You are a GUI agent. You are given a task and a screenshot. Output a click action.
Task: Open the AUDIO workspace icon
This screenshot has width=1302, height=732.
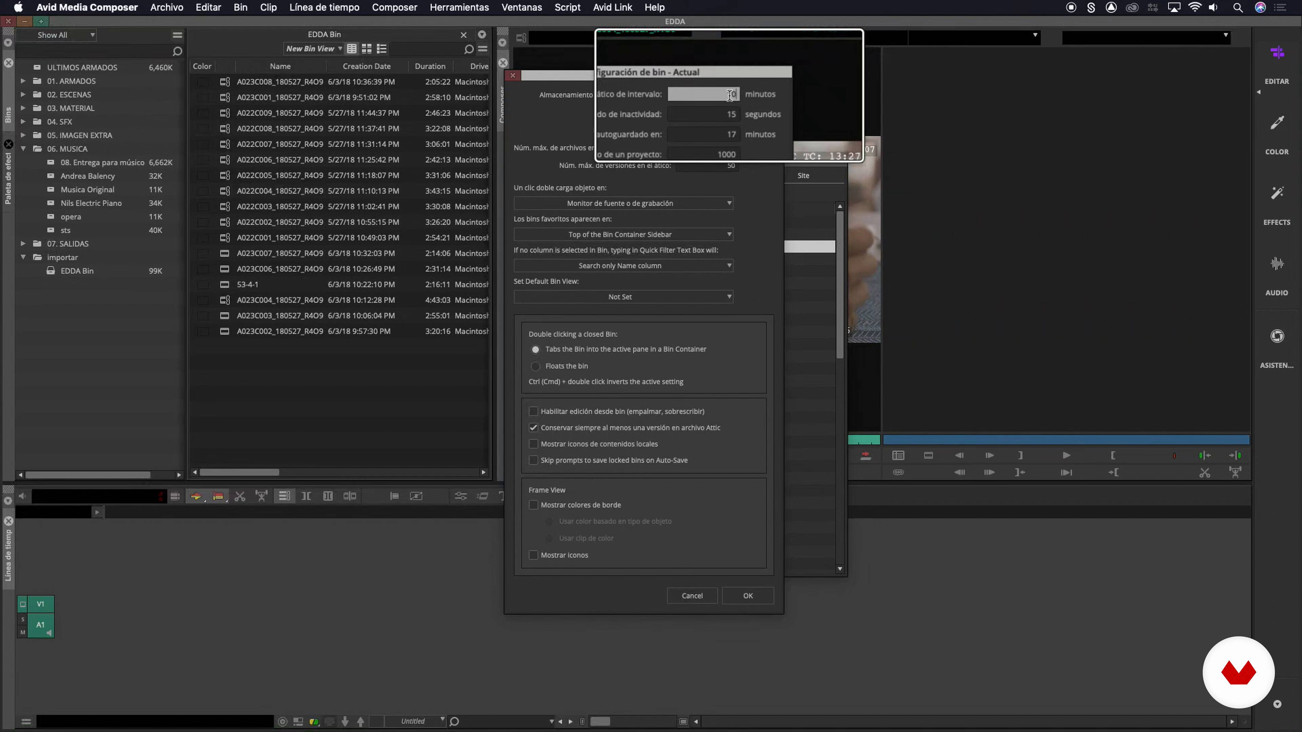point(1277,264)
